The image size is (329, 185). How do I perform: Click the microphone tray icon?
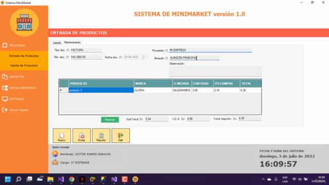[x=276, y=179]
